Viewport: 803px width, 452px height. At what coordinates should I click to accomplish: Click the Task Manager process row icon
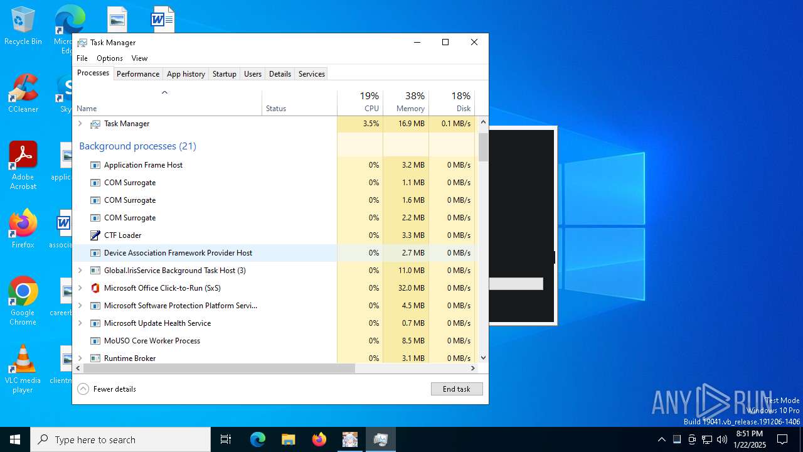pos(95,124)
